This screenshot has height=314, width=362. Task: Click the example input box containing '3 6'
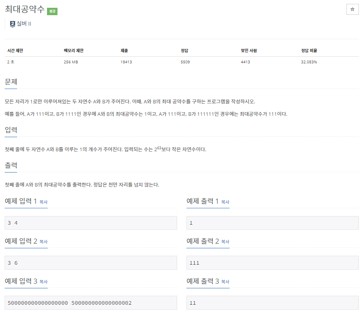(x=91, y=263)
